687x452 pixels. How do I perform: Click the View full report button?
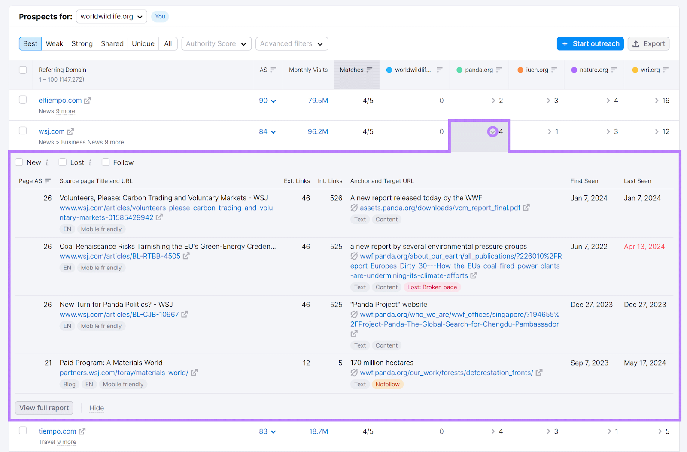pyautogui.click(x=44, y=408)
